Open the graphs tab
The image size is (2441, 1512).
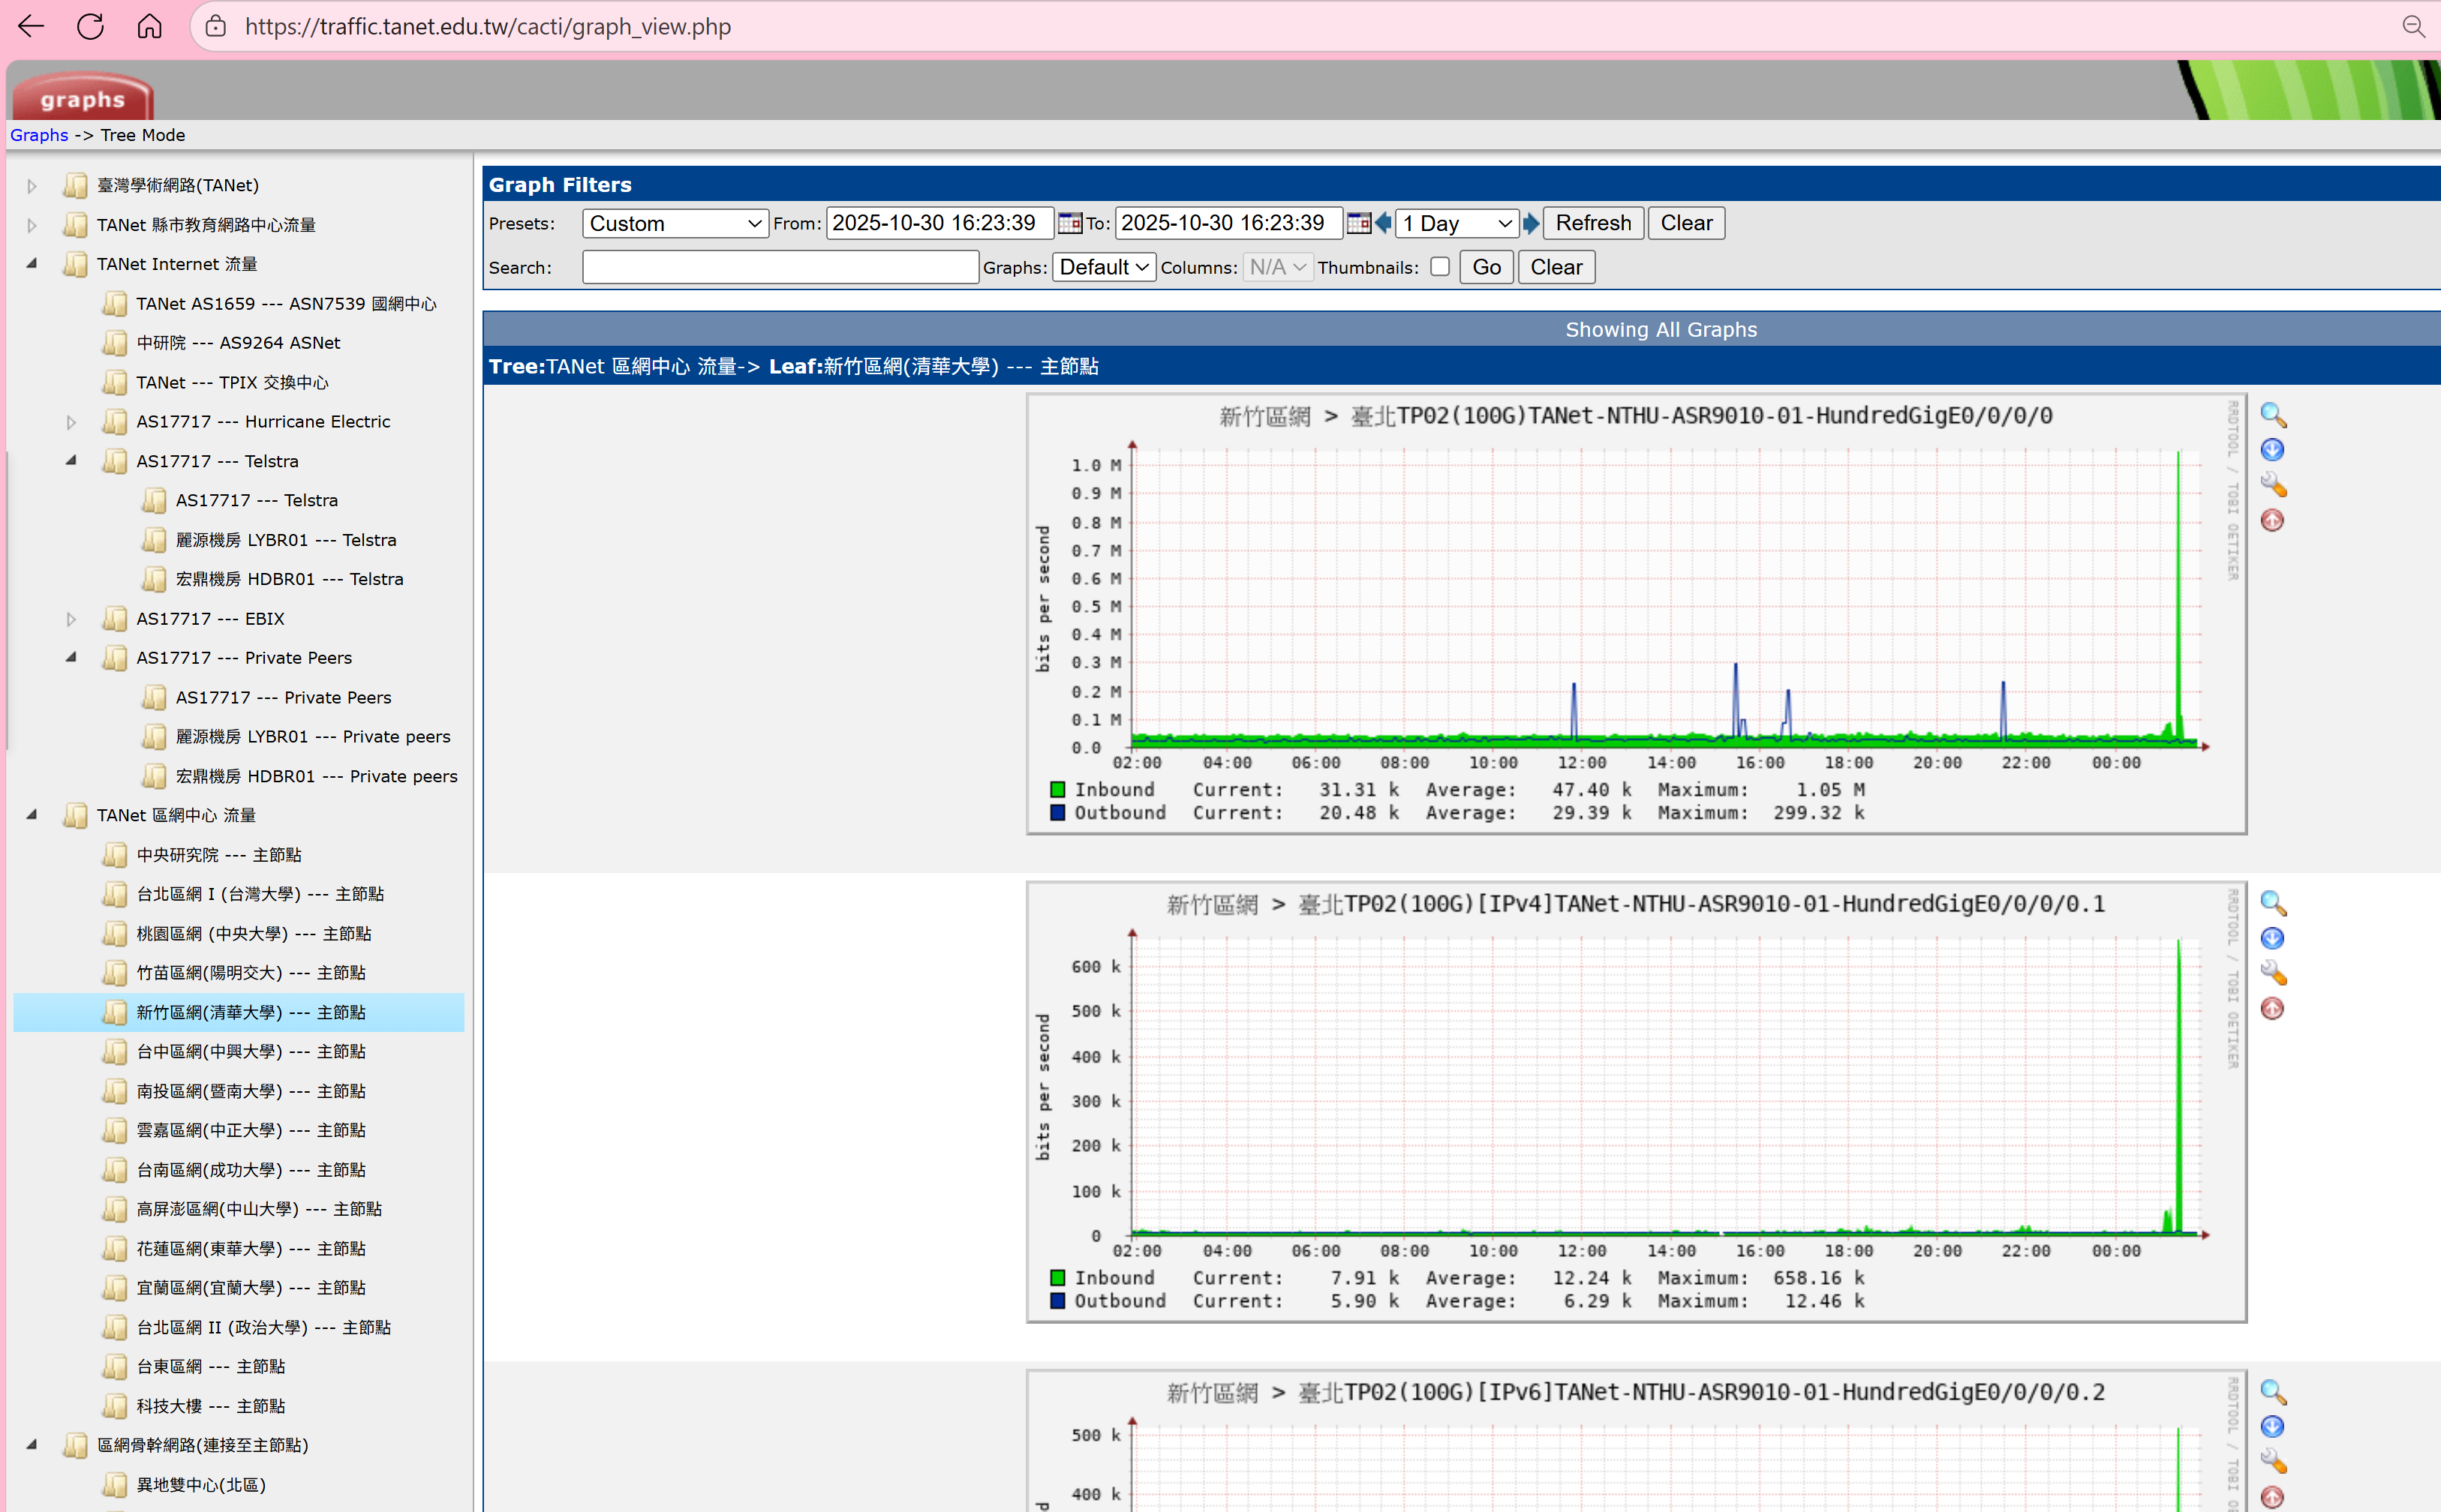(82, 98)
